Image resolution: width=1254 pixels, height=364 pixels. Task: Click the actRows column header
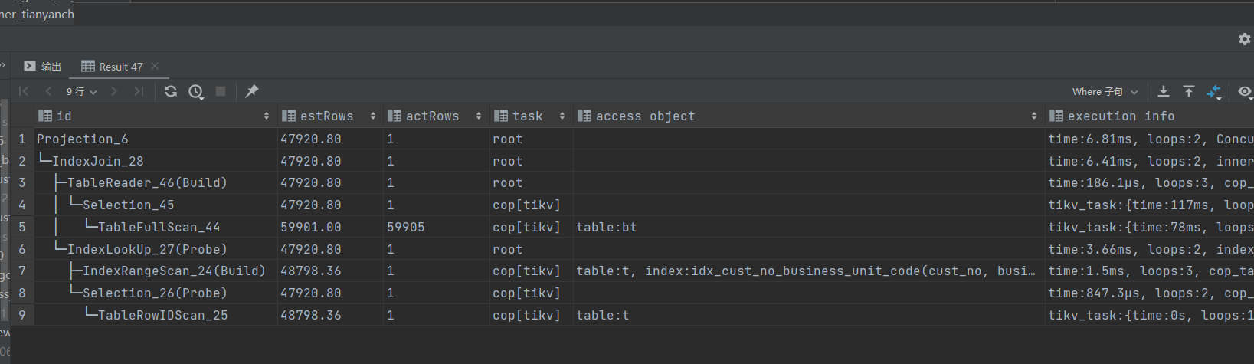432,116
